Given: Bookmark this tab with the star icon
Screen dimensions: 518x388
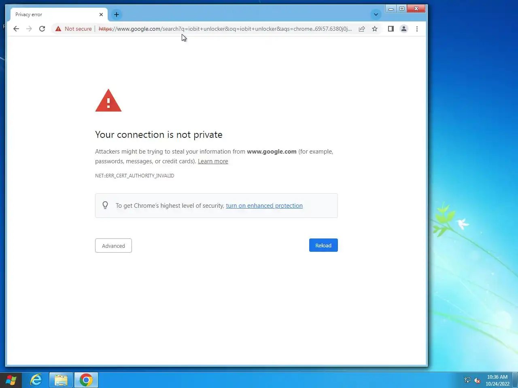Looking at the screenshot, I should pyautogui.click(x=375, y=29).
